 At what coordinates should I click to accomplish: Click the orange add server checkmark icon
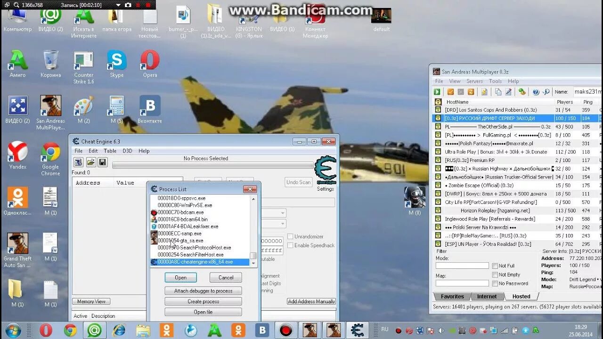point(450,92)
